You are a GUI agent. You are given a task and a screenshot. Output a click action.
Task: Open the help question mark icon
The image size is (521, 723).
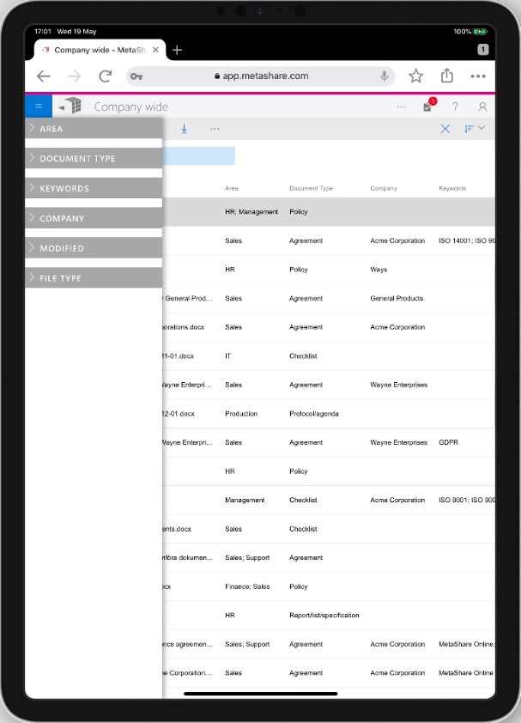455,107
